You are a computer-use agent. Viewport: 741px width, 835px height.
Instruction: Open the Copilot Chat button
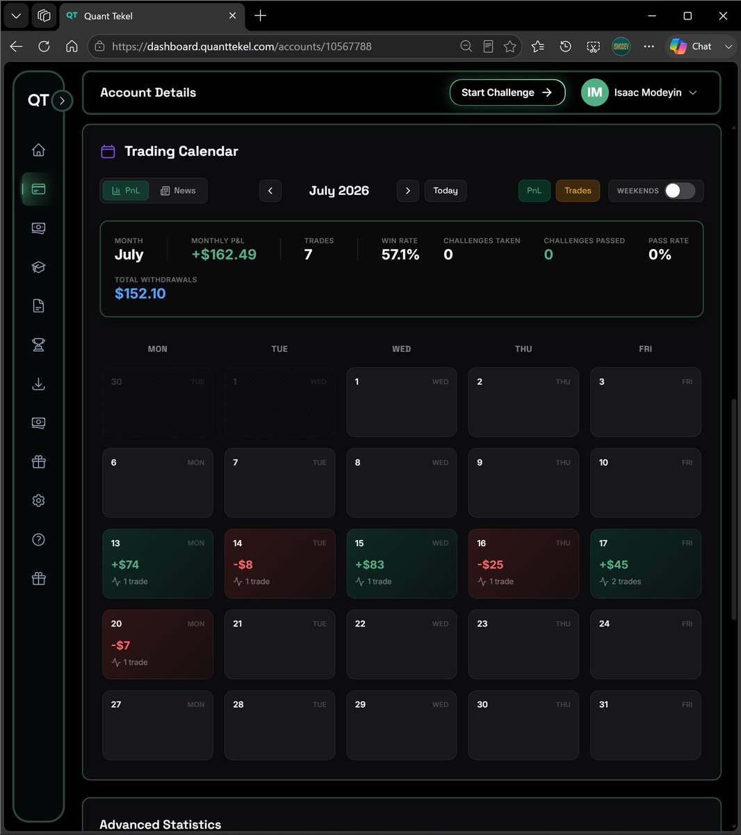pos(692,47)
